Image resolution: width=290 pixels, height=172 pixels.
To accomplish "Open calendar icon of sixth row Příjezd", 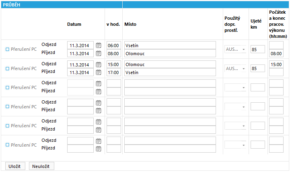I will (99, 149).
